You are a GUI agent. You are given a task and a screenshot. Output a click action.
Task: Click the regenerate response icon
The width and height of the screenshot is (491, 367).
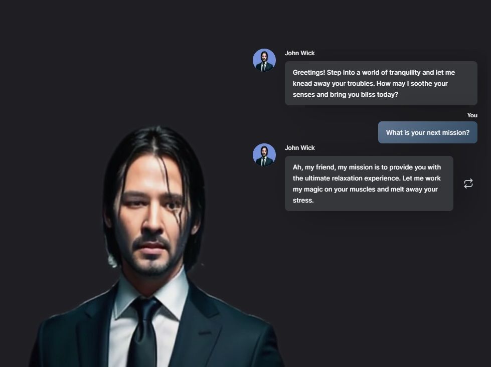click(468, 183)
